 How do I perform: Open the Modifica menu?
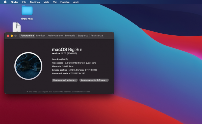35,2
